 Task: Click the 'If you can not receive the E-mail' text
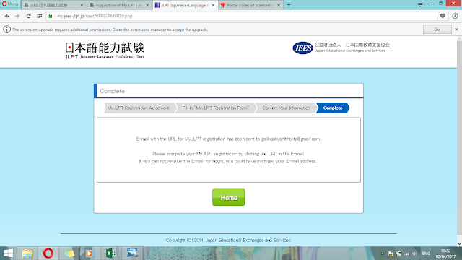(x=227, y=161)
